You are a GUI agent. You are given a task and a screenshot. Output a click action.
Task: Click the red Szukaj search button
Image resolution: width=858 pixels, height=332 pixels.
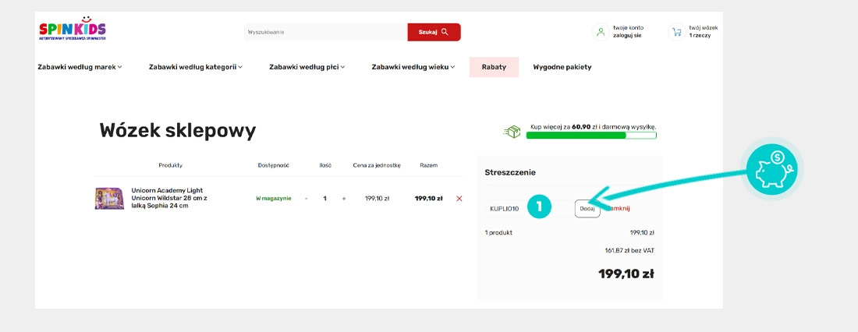tap(434, 32)
